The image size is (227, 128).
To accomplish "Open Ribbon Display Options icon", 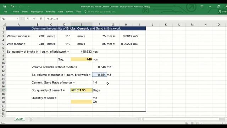I will pos(202,6).
